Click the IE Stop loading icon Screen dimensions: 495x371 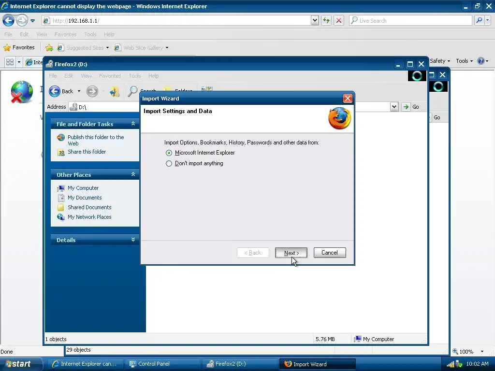pos(339,20)
